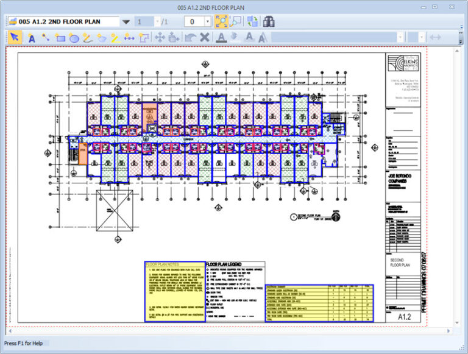468x354 pixels.
Task: Click the Elkins Architects logo
Action: (403, 63)
